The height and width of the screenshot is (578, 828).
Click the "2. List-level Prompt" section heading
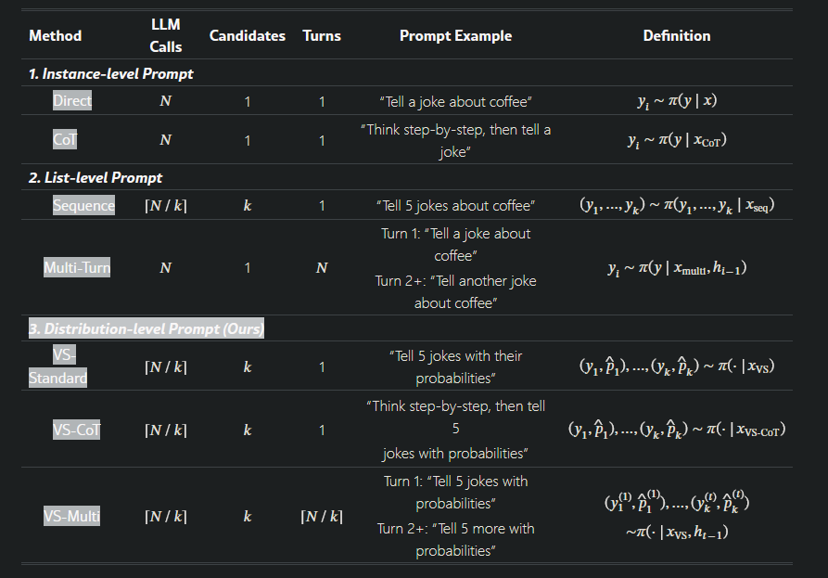coord(96,177)
